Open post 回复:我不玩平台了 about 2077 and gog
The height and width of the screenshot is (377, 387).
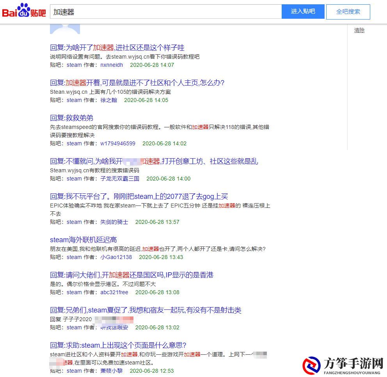tap(139, 196)
